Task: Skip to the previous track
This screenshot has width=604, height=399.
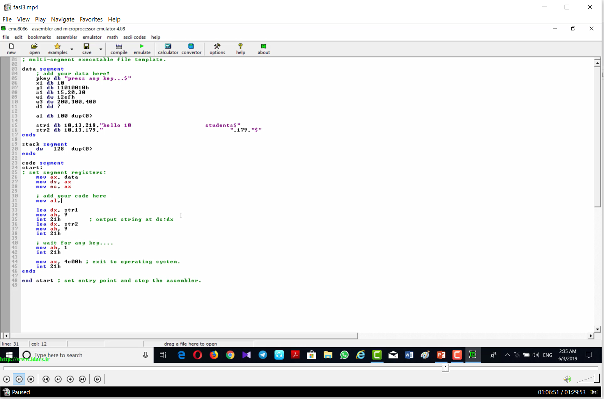Action: coord(46,379)
